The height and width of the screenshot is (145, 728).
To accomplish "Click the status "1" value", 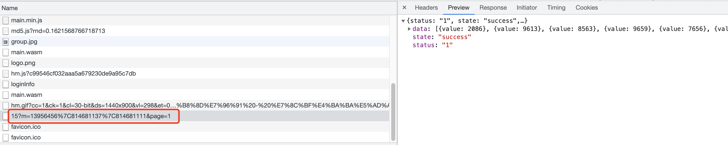I will (x=447, y=45).
